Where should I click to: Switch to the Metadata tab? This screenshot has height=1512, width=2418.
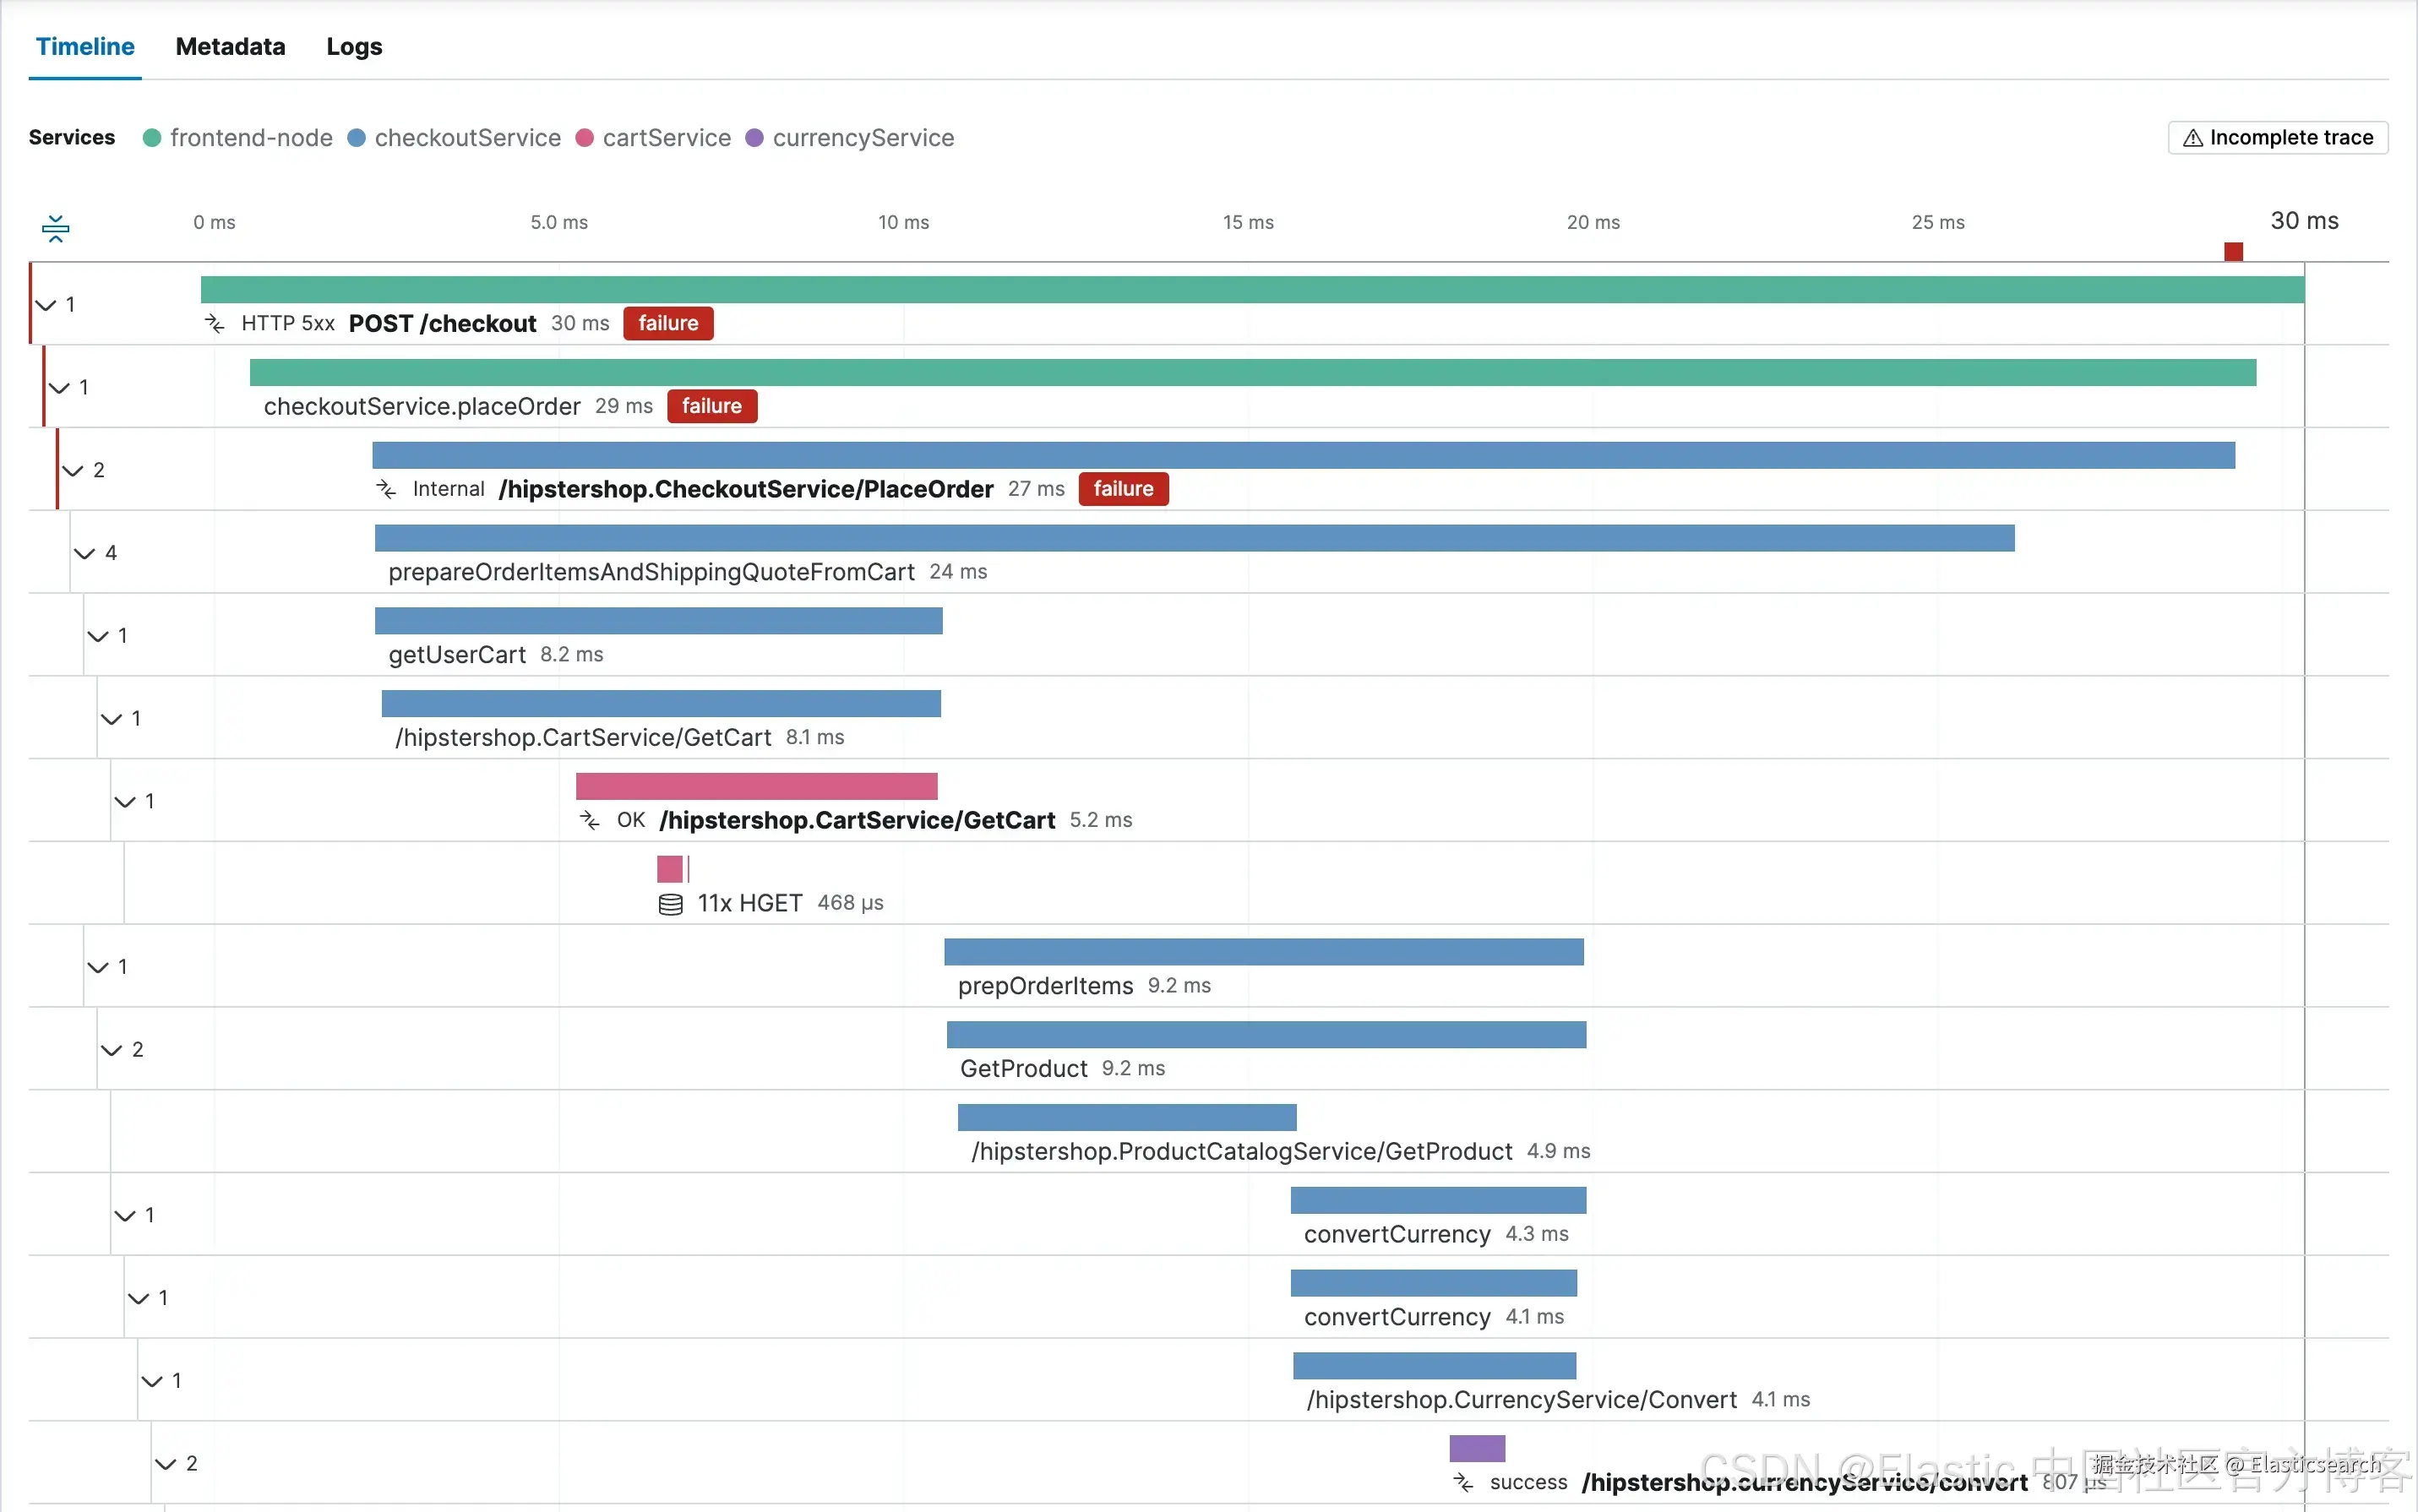tap(230, 47)
